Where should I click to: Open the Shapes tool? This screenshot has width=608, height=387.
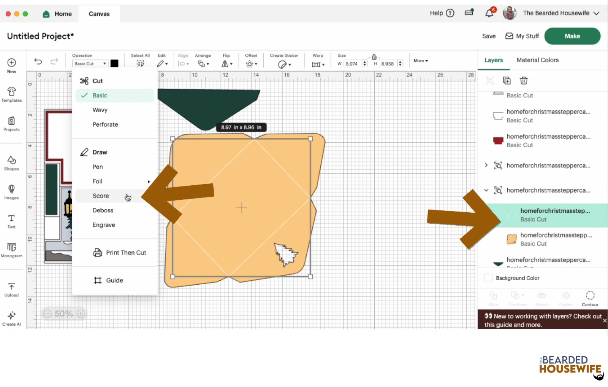click(x=11, y=163)
